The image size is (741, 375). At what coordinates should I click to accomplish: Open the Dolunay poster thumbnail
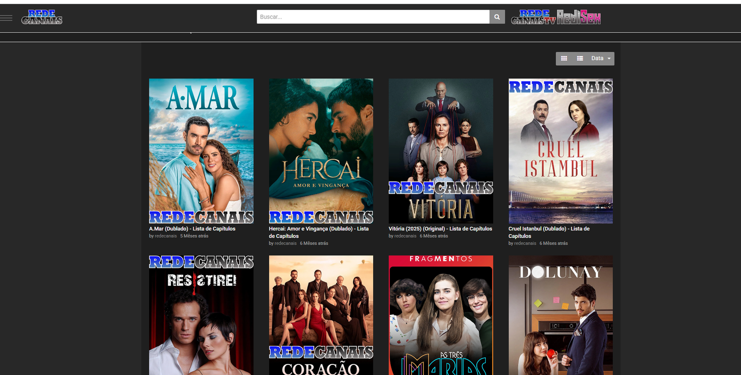point(560,315)
